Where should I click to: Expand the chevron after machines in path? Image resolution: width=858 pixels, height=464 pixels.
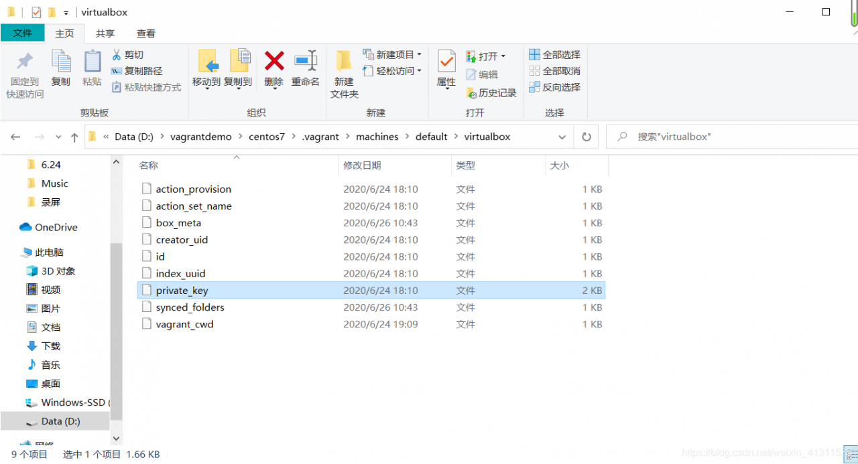coord(407,137)
